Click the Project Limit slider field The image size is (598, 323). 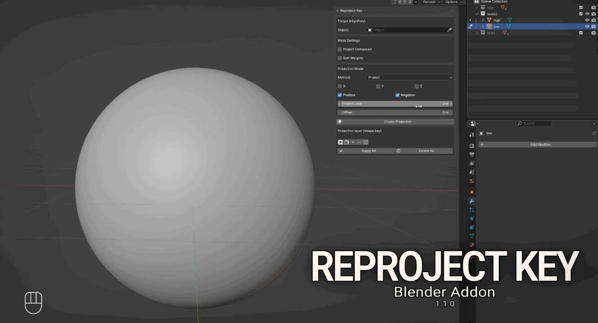pyautogui.click(x=395, y=104)
